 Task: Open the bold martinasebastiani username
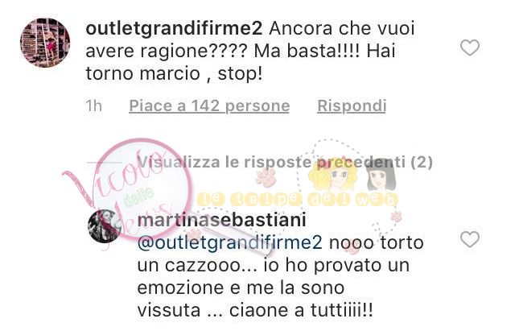tap(222, 220)
